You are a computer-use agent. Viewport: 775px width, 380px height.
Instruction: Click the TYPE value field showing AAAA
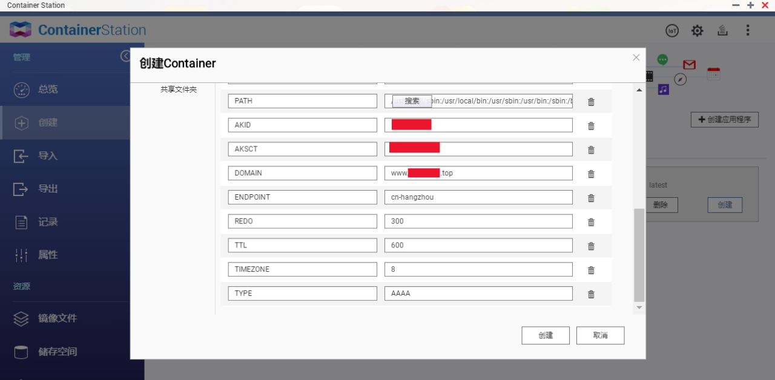(x=478, y=293)
